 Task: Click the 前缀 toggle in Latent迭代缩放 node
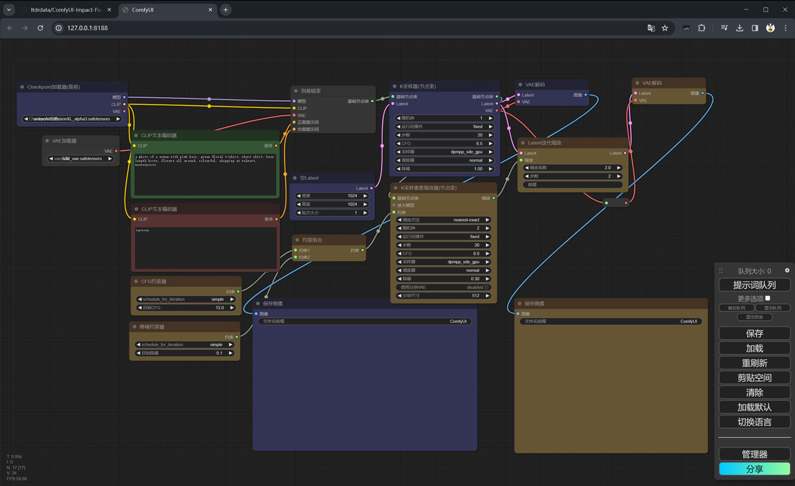pos(572,184)
